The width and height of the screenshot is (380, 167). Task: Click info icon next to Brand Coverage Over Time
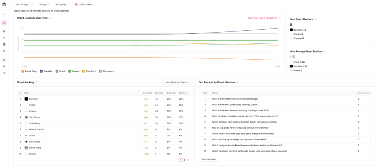[50, 18]
